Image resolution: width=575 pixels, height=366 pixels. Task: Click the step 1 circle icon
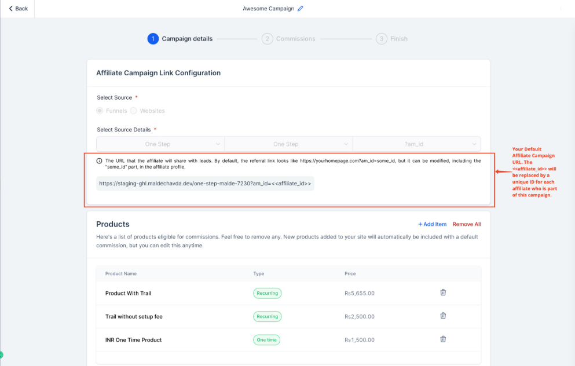153,38
